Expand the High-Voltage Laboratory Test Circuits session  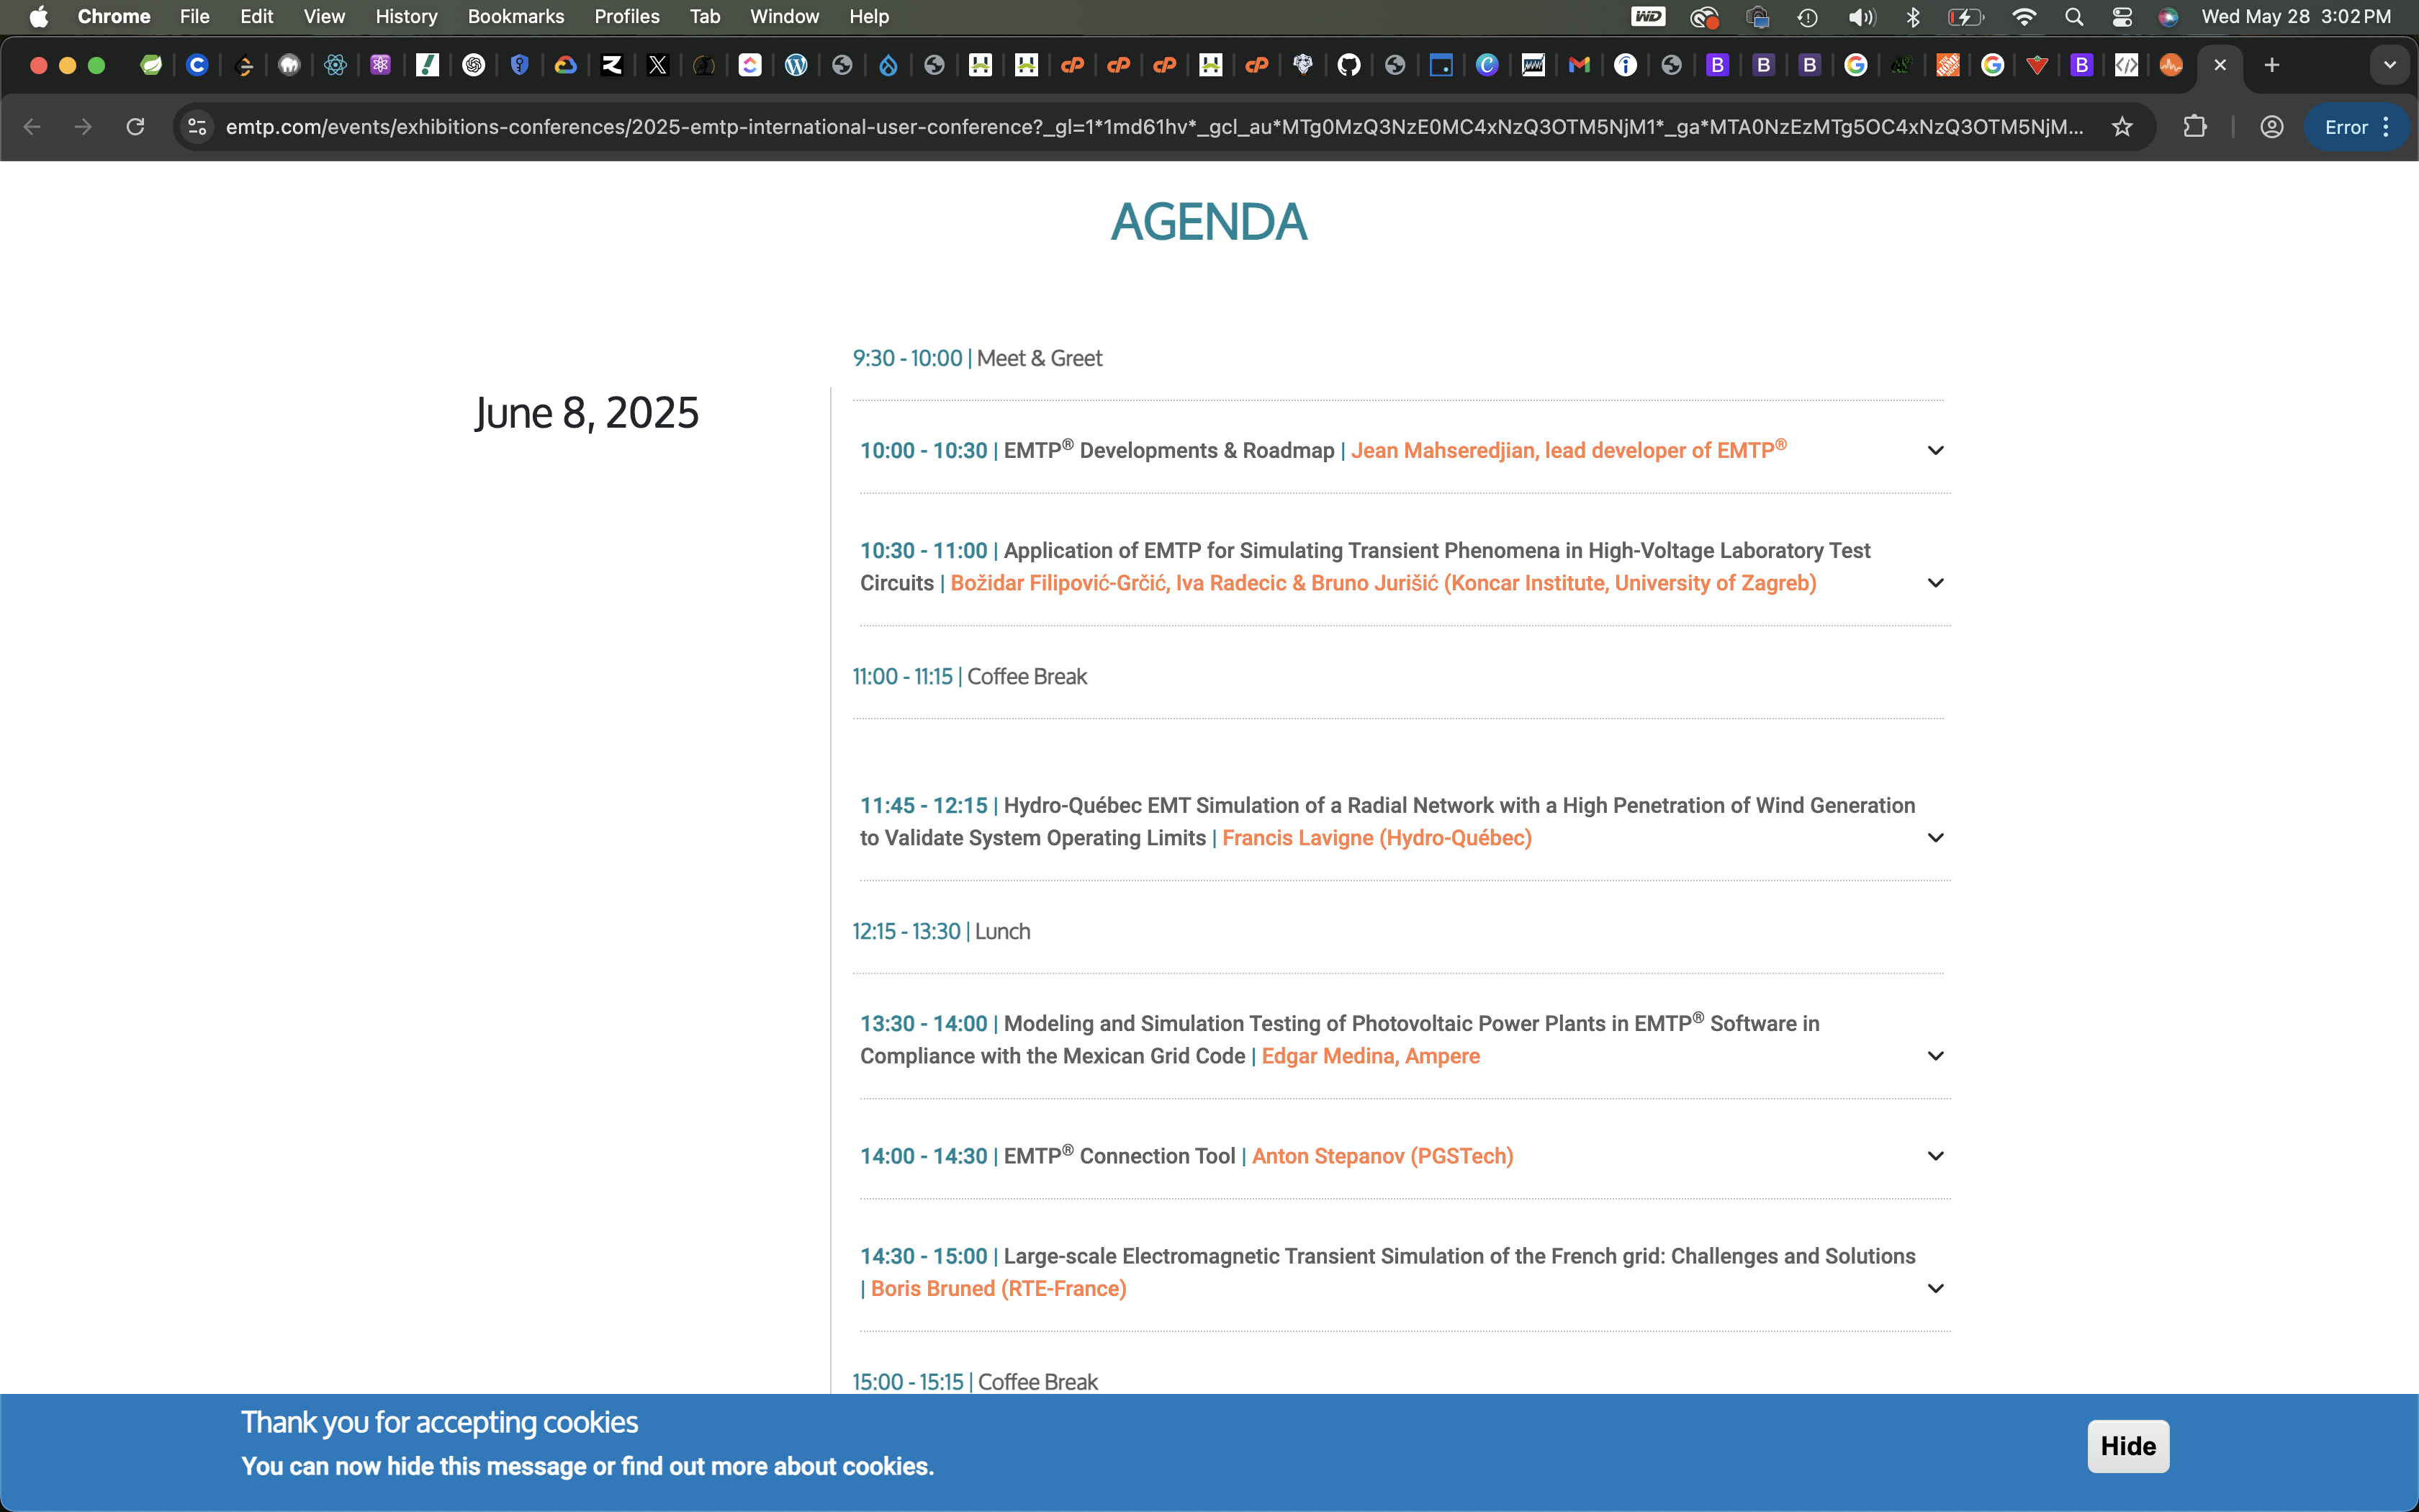click(1935, 583)
